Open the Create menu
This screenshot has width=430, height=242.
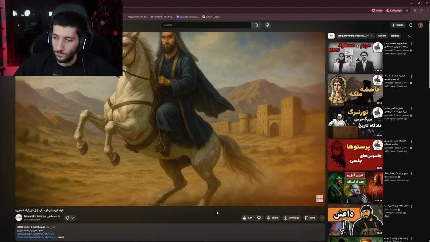tap(397, 25)
